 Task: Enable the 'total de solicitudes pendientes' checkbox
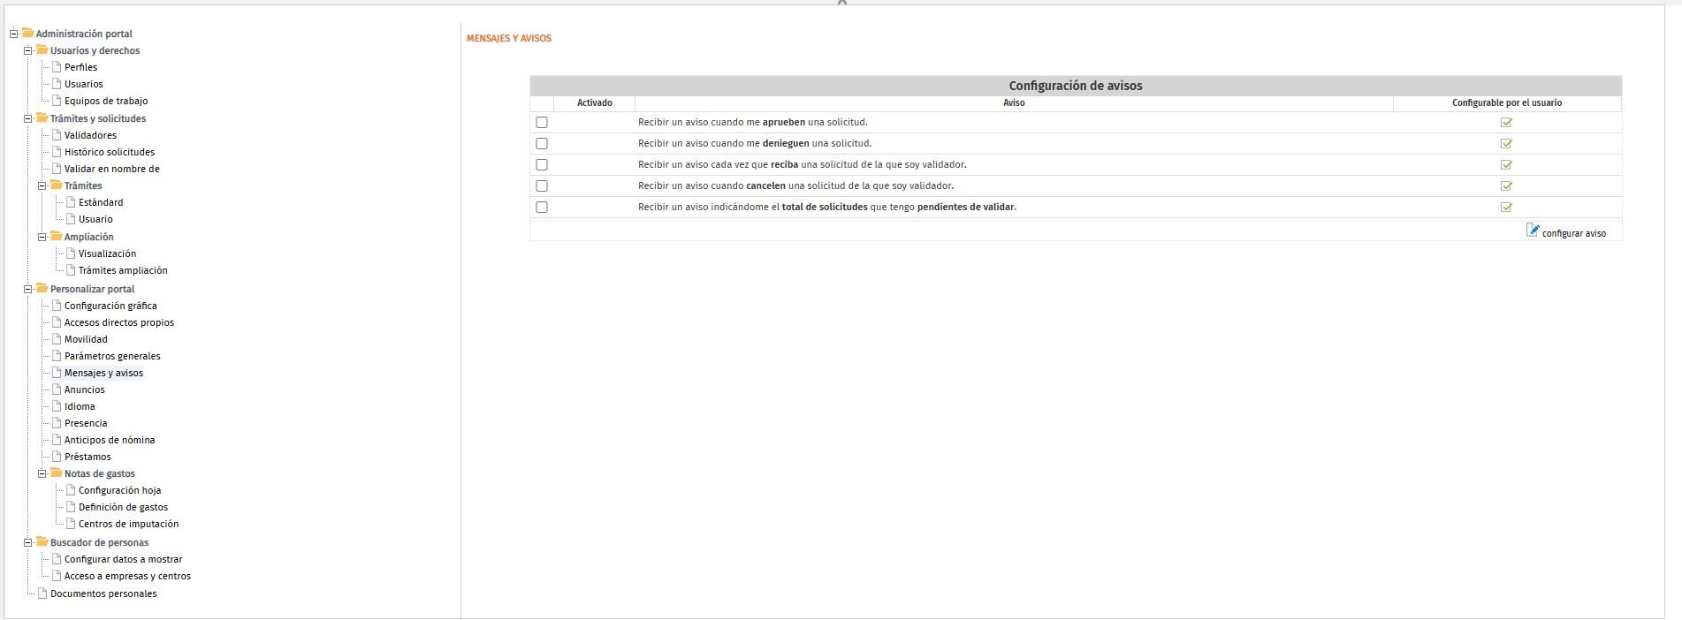pyautogui.click(x=542, y=208)
